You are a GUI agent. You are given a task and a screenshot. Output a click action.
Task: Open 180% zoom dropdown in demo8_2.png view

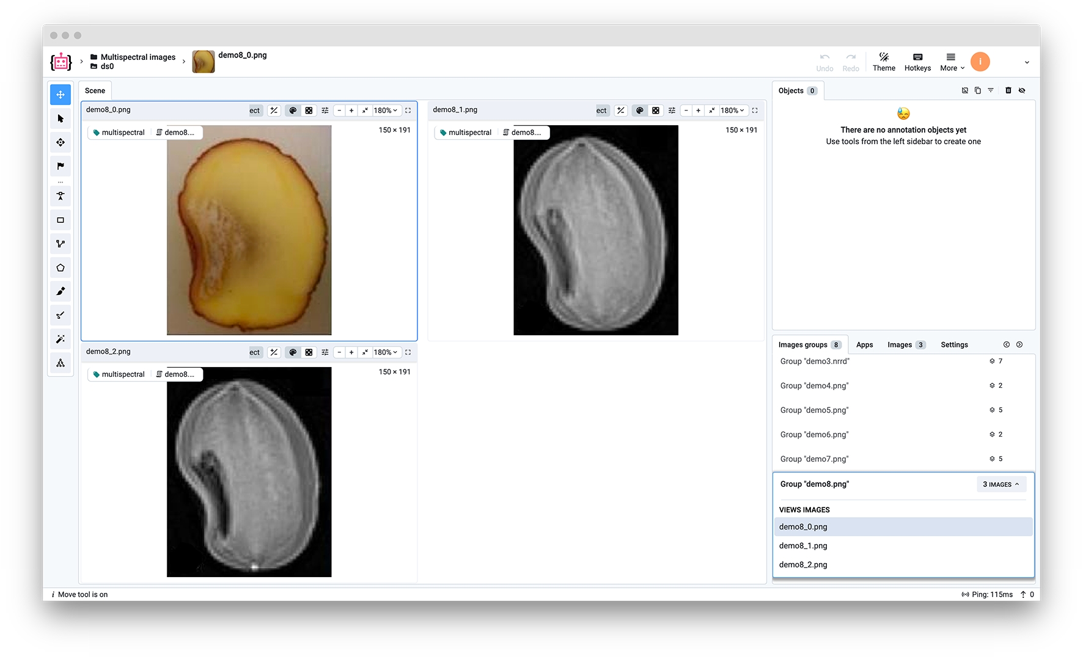pos(386,352)
